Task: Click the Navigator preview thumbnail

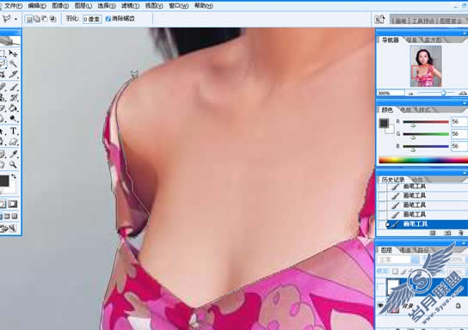Action: [x=426, y=66]
